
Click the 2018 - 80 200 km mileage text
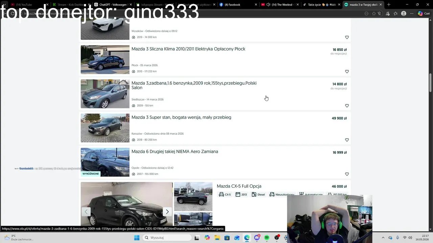tap(147, 140)
